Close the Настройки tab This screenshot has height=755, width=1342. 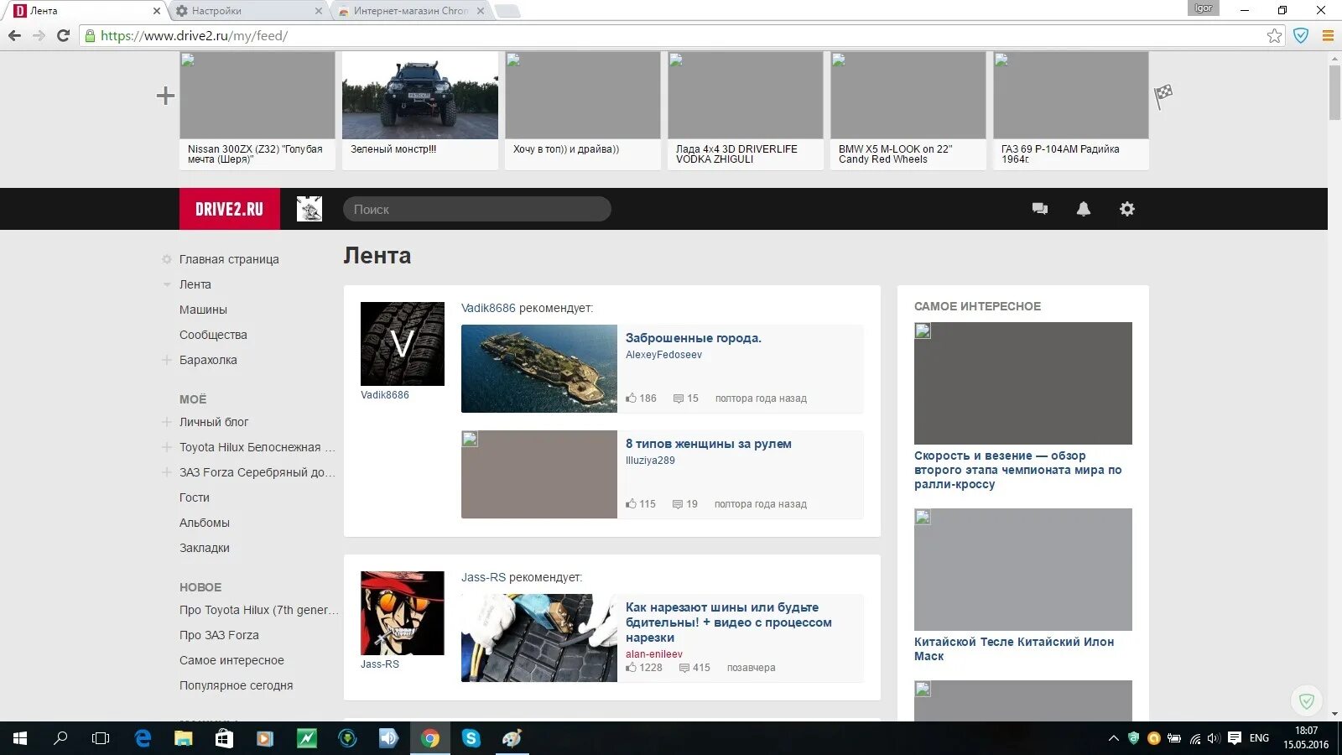point(319,11)
